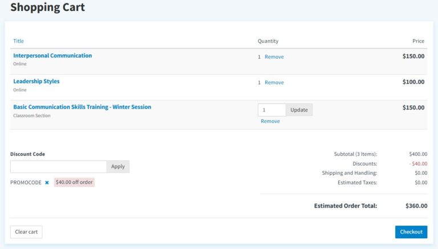Click the Shopping Cart page heading
Image resolution: width=438 pixels, height=249 pixels.
(x=47, y=7)
